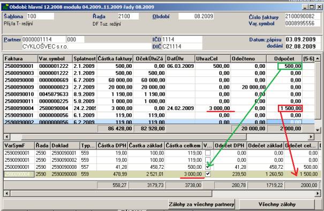Click the Částka celkem column header
The image size is (324, 211).
click(x=183, y=146)
